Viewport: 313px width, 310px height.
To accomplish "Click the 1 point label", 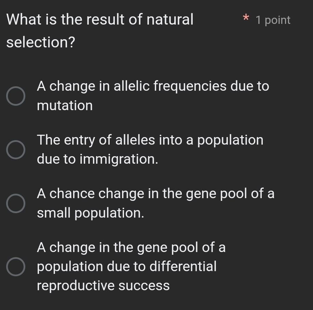I will tap(272, 20).
